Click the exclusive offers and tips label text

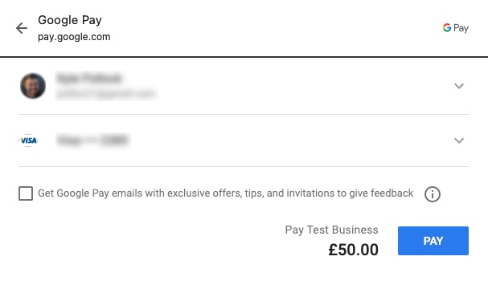226,193
